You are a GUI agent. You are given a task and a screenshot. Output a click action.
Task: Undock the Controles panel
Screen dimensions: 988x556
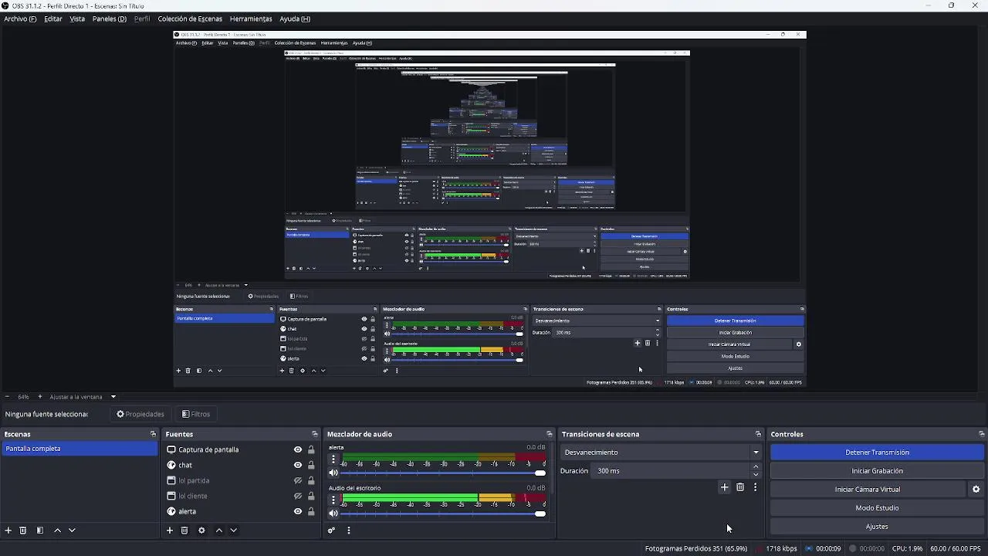981,434
